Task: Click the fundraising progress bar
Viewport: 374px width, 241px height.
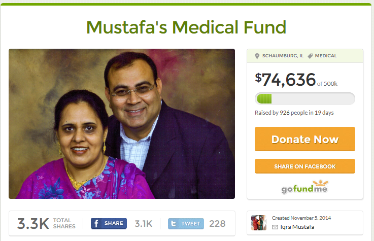Action: coord(305,99)
